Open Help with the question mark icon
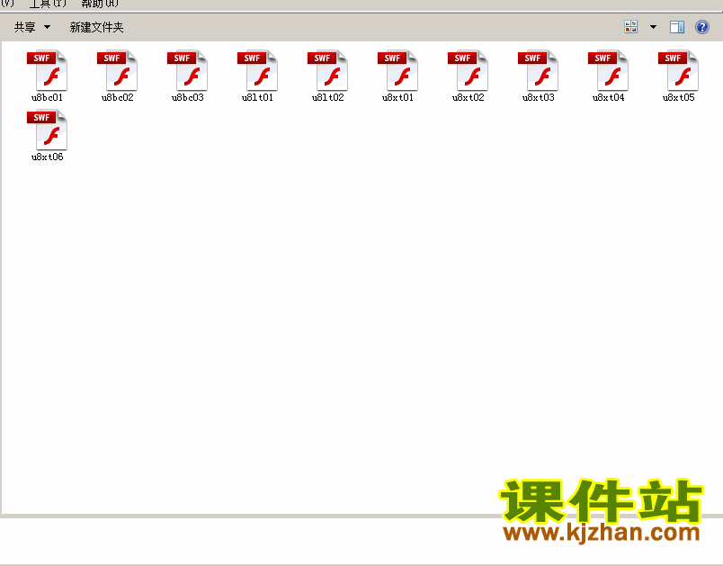The height and width of the screenshot is (566, 723). (x=701, y=27)
